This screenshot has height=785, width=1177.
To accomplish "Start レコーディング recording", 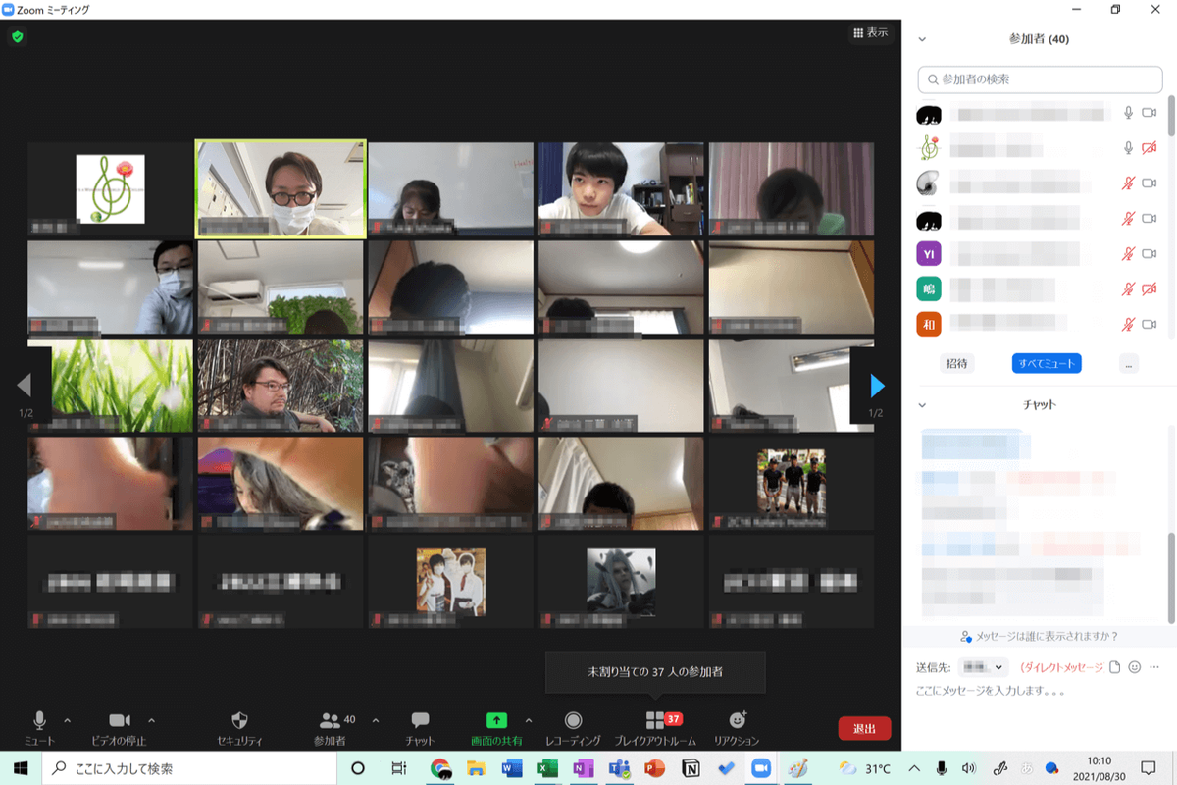I will [x=574, y=728].
